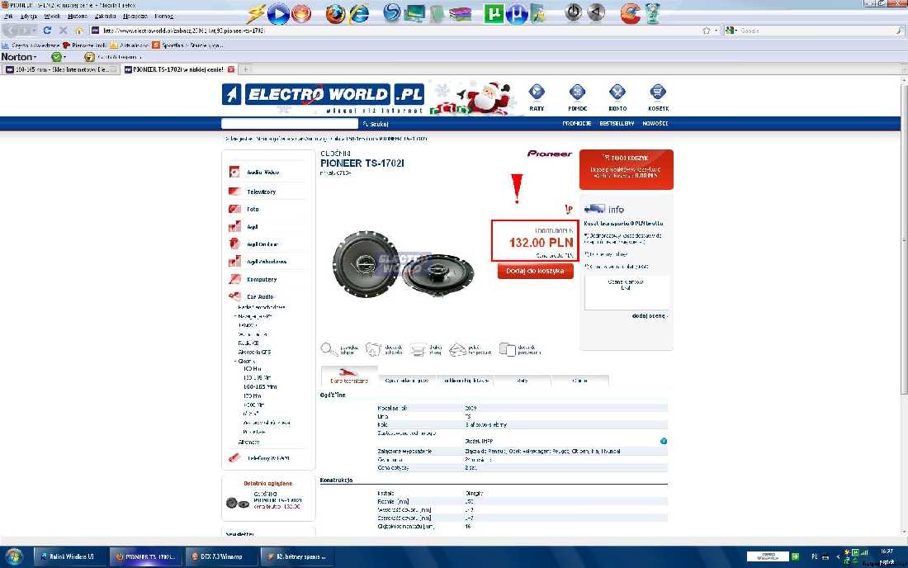The width and height of the screenshot is (908, 568).
Task: Bookmark page with the star icon
Action: click(x=706, y=31)
